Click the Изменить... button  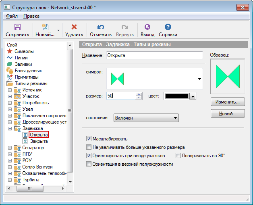228,102
